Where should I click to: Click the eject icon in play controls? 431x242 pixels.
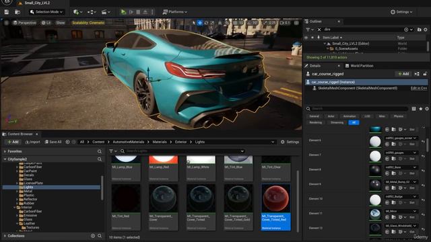point(145,12)
